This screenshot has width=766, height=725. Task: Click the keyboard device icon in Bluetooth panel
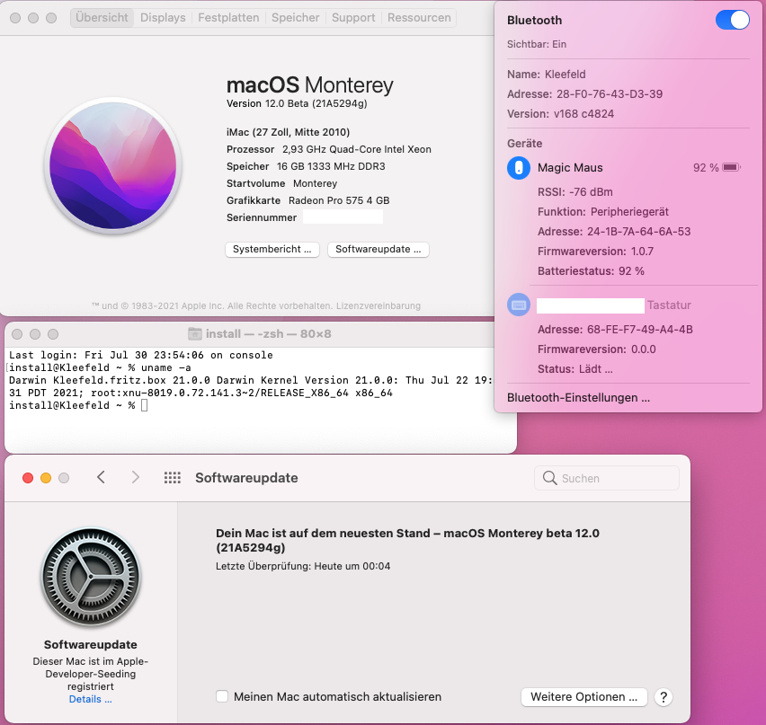click(519, 305)
